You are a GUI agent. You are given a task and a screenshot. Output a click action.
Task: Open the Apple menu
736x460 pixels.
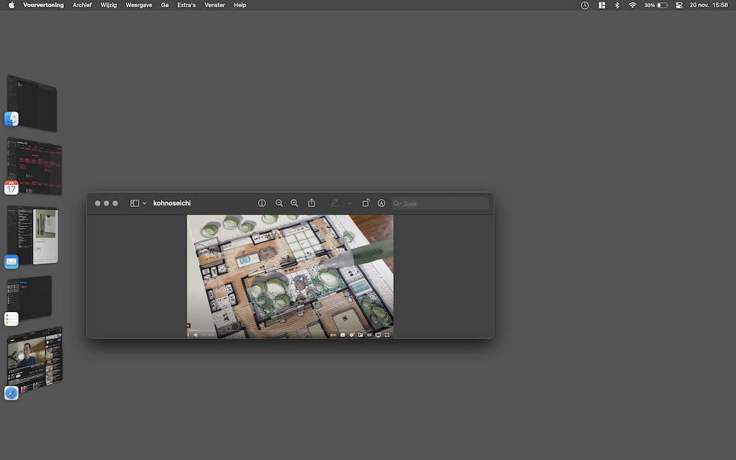point(11,5)
